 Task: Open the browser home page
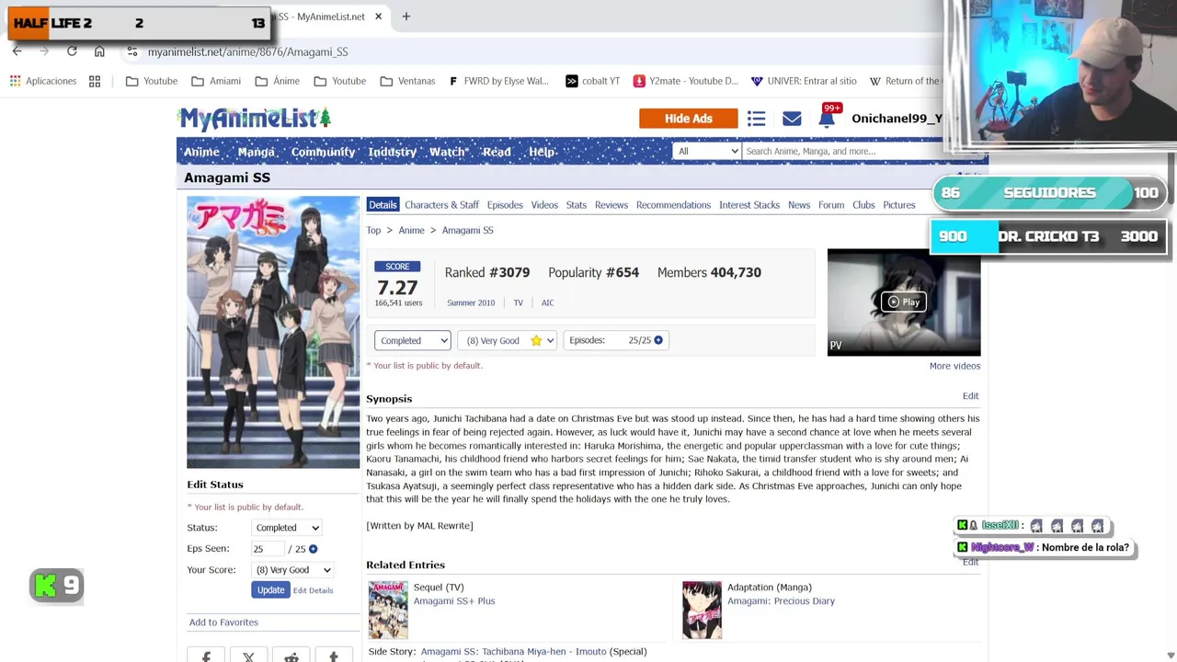[99, 51]
